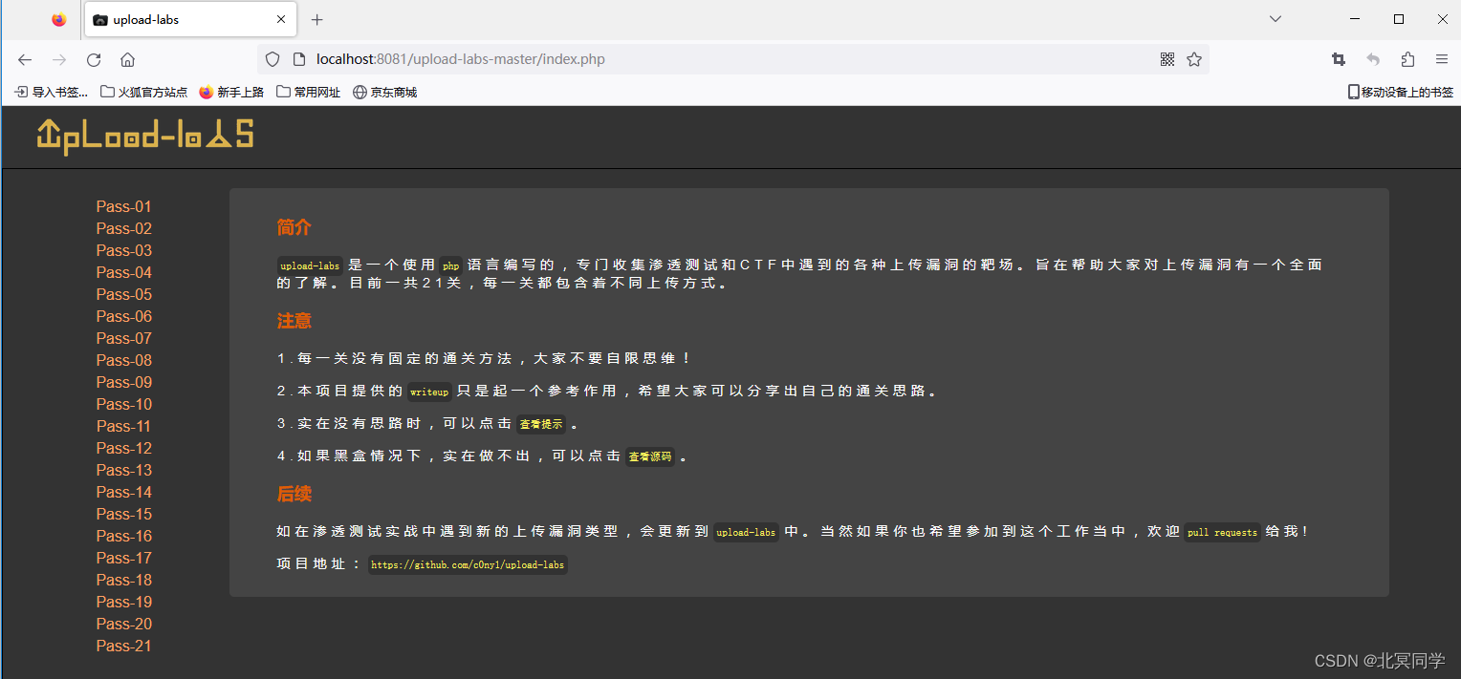
Task: Open Pass-15 in the sidebar
Action: tap(124, 514)
